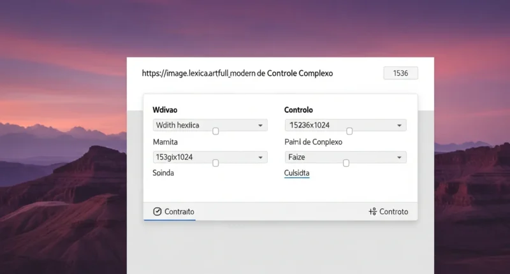The height and width of the screenshot is (274, 510).
Task: Click the slider handle under 153gix1024
Action: click(x=215, y=163)
